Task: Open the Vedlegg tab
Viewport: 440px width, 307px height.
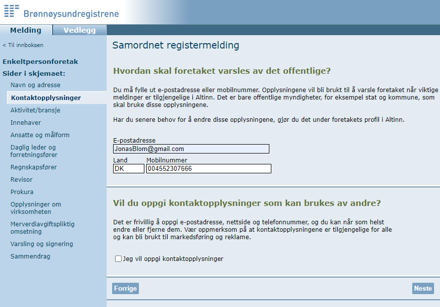Action: coord(80,30)
